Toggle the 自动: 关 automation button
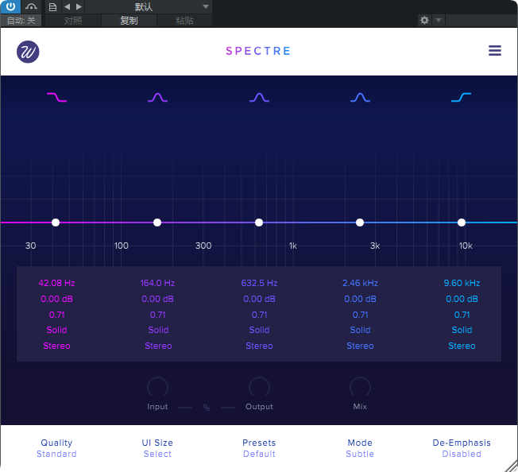 pyautogui.click(x=21, y=21)
